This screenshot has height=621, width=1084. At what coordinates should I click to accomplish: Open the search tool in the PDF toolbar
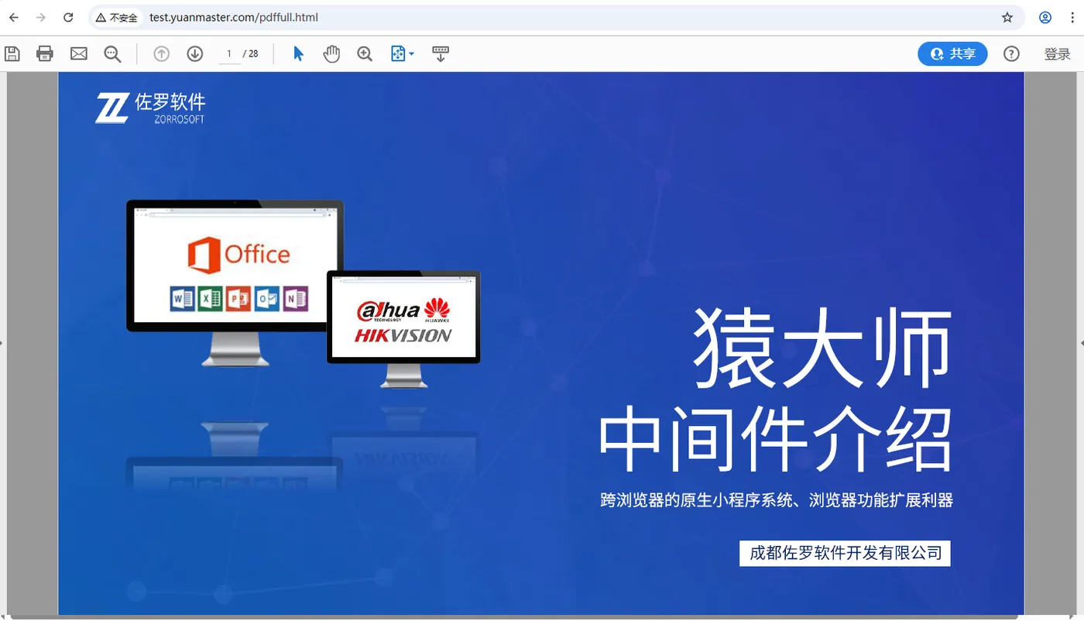[x=112, y=53]
